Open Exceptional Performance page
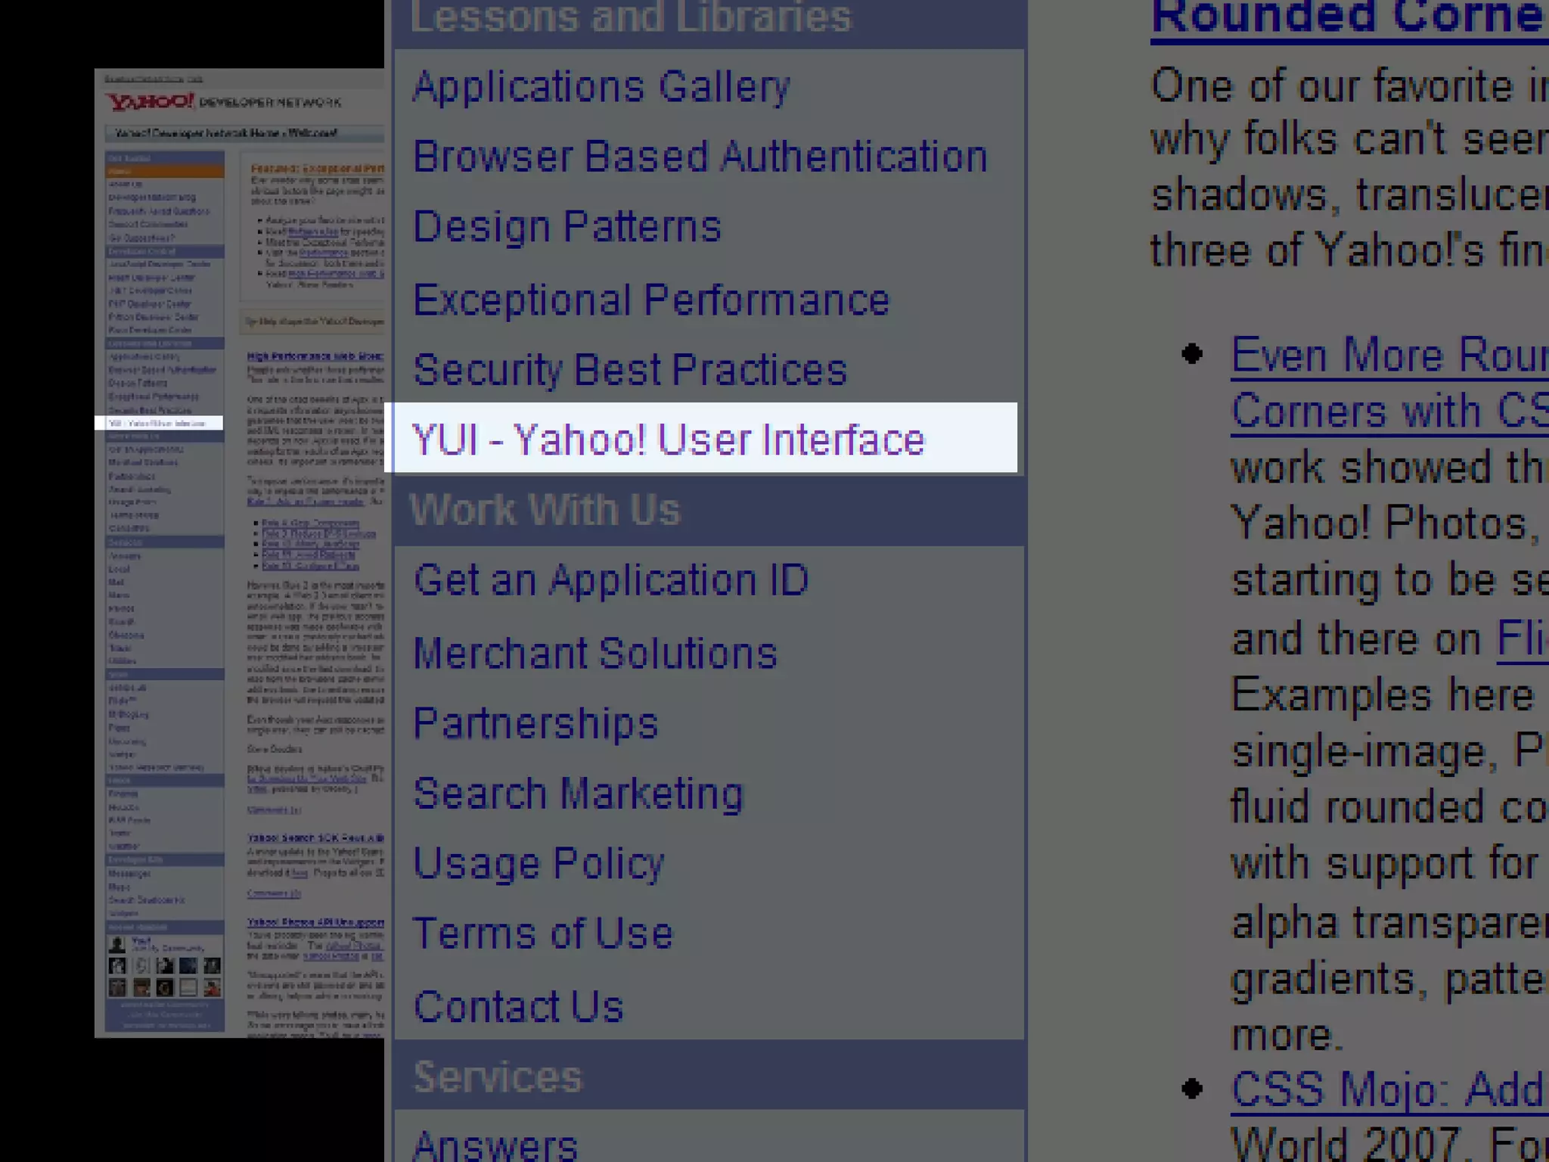Image resolution: width=1549 pixels, height=1162 pixels. tap(651, 300)
